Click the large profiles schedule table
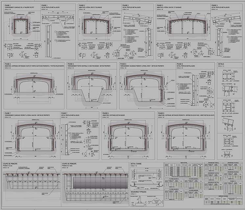 [184, 170]
